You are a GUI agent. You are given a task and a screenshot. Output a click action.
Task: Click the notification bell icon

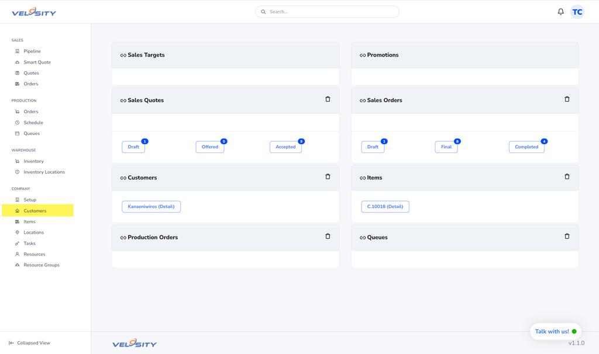pos(560,12)
